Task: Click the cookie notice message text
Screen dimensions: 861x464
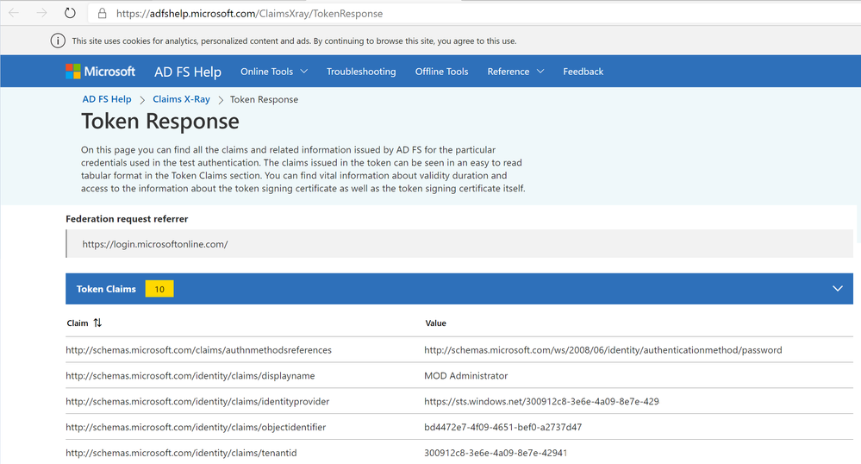Action: pyautogui.click(x=294, y=41)
